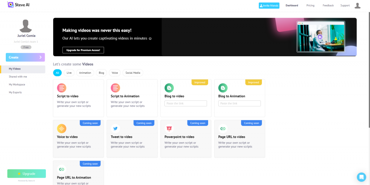Click Upgrade for Premium Access button
The width and height of the screenshot is (370, 185).
[x=83, y=50]
